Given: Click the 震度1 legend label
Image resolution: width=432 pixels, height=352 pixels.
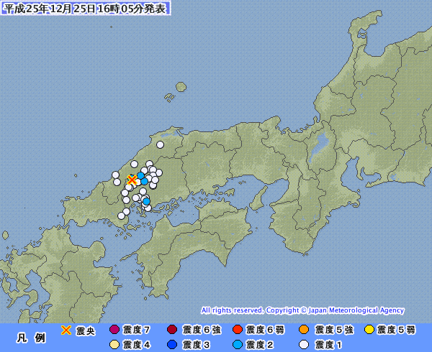Looking at the screenshot, I should point(328,345).
